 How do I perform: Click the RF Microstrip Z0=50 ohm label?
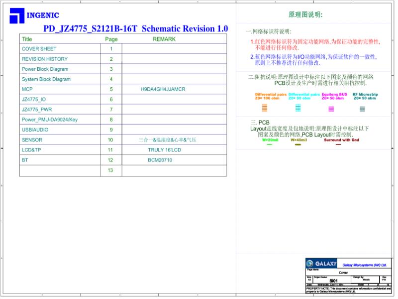[365, 96]
